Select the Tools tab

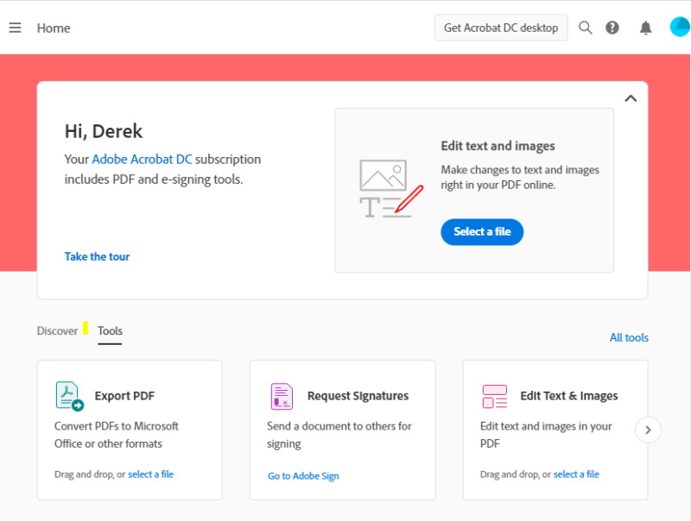coord(111,331)
